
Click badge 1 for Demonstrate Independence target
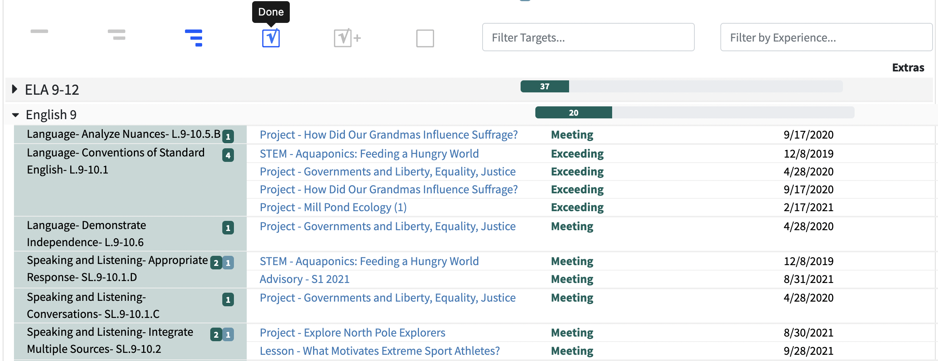coord(228,228)
